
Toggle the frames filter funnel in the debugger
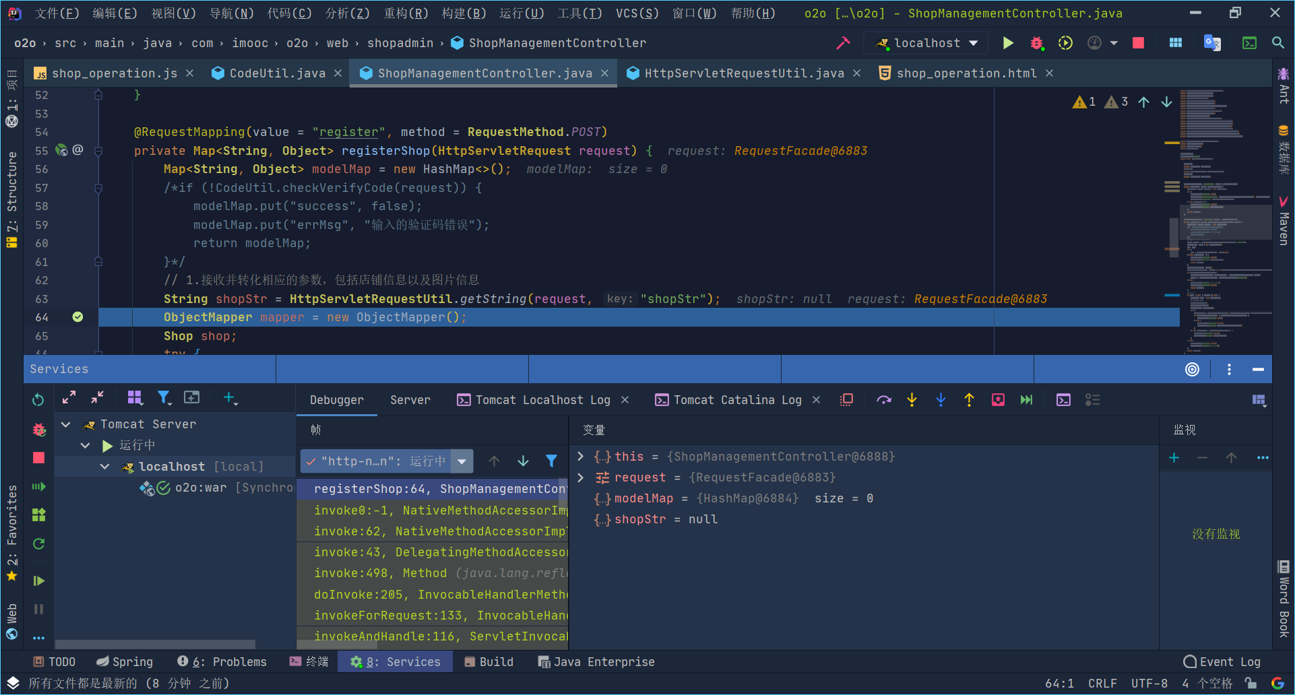coord(551,461)
